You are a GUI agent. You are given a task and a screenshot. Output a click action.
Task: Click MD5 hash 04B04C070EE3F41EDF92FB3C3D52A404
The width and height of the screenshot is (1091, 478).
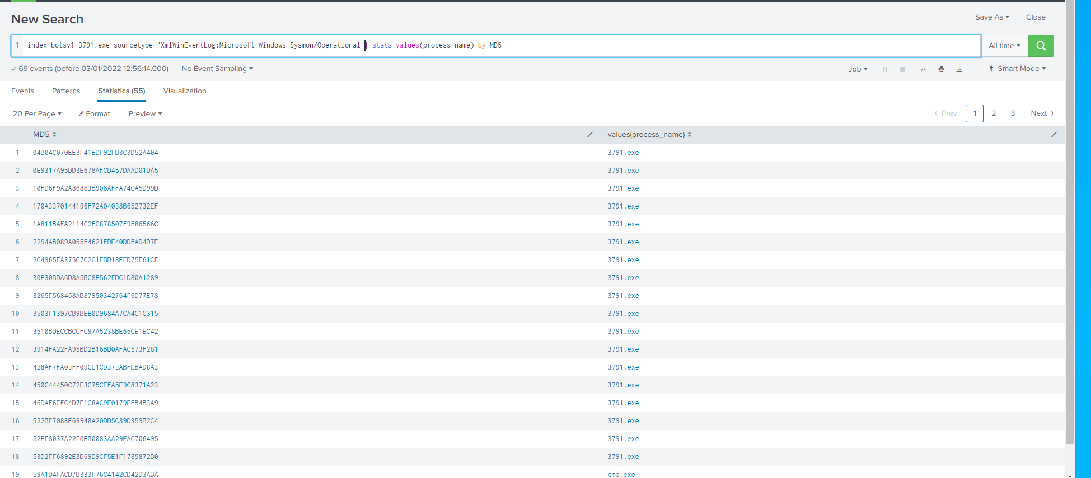pos(95,153)
